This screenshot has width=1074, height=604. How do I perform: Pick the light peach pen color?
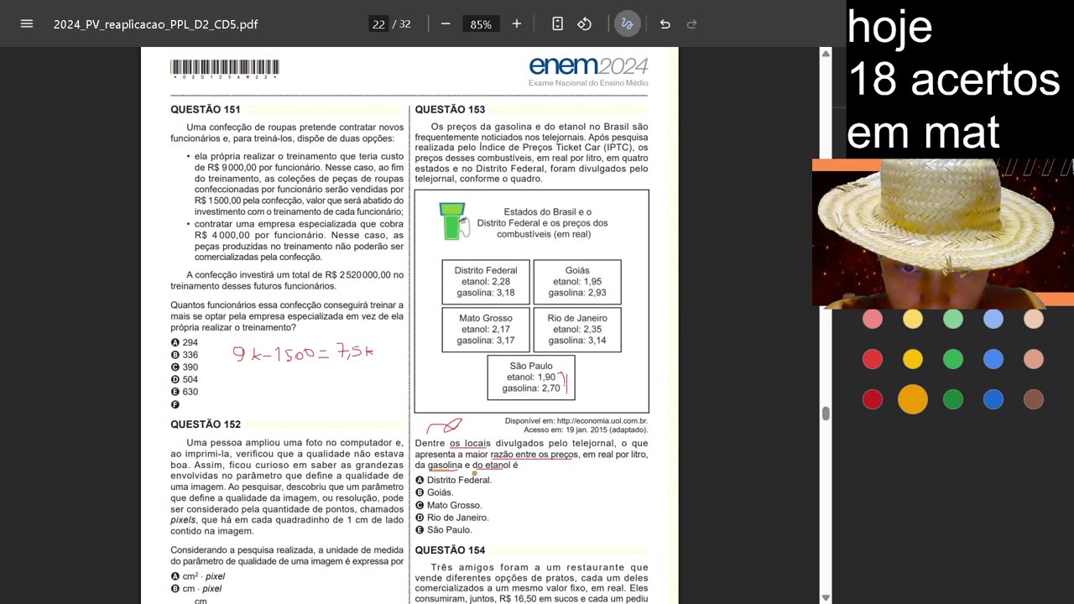pyautogui.click(x=1034, y=319)
